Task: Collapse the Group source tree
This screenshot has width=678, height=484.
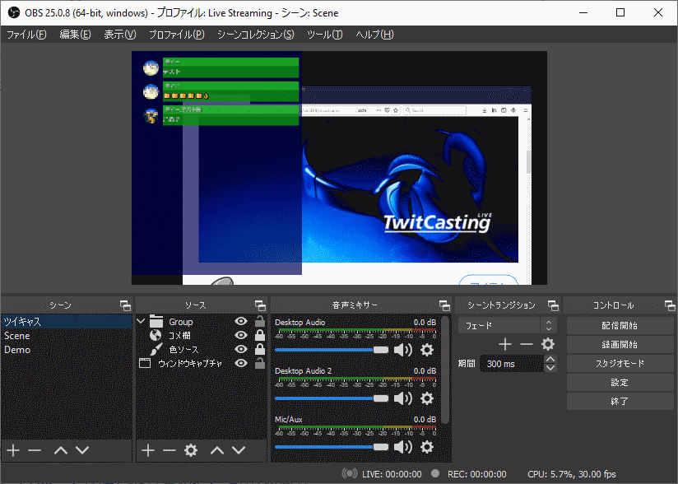Action: pyautogui.click(x=141, y=321)
